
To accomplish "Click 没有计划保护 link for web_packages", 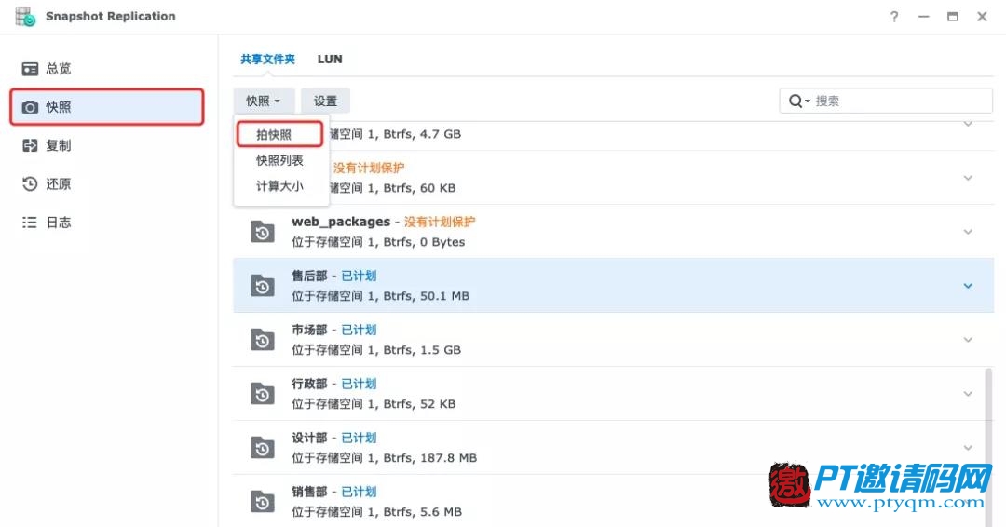I will (440, 222).
